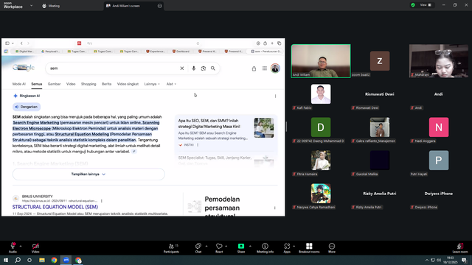Open the React emoji menu
Viewport: 472px width, 265px height.
pos(219,248)
